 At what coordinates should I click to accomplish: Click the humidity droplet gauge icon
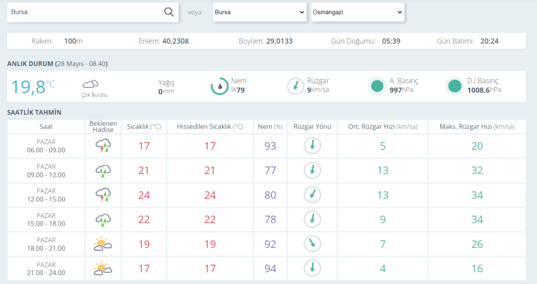[x=220, y=86]
